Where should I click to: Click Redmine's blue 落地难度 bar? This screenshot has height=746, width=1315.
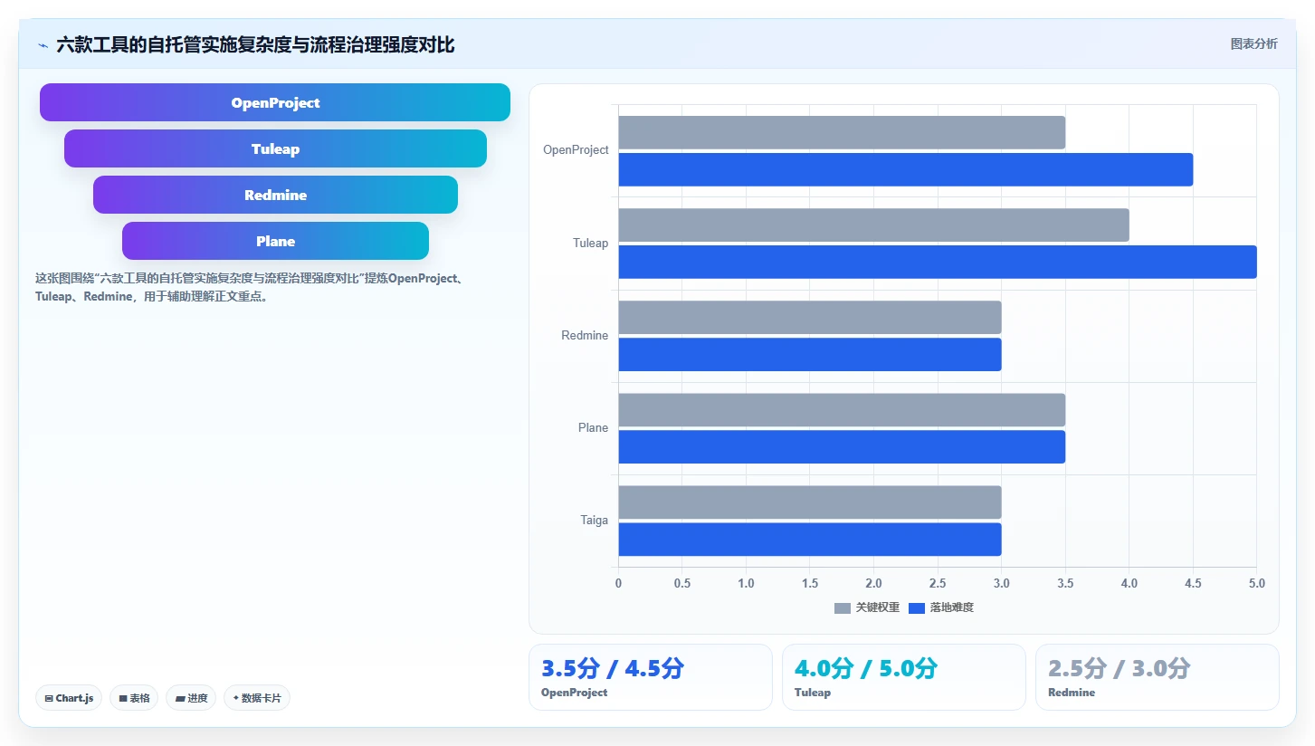(810, 355)
